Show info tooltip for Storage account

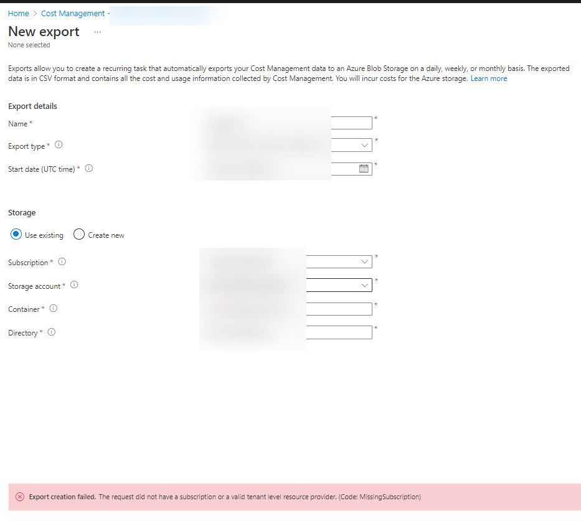pyautogui.click(x=74, y=284)
